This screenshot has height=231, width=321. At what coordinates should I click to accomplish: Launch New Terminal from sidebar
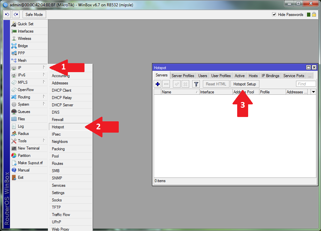[28, 148]
